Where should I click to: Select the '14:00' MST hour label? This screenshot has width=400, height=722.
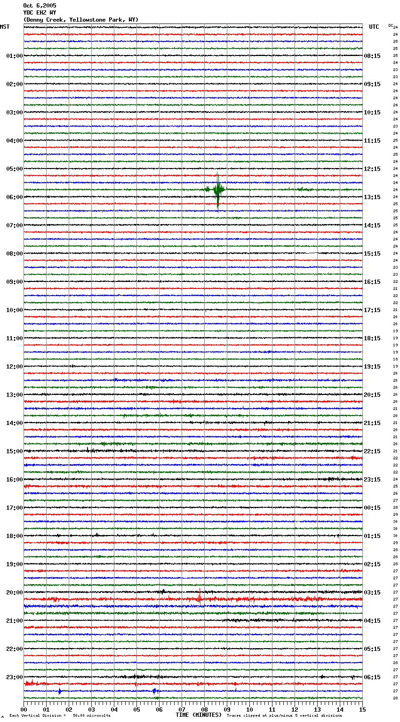pos(15,423)
